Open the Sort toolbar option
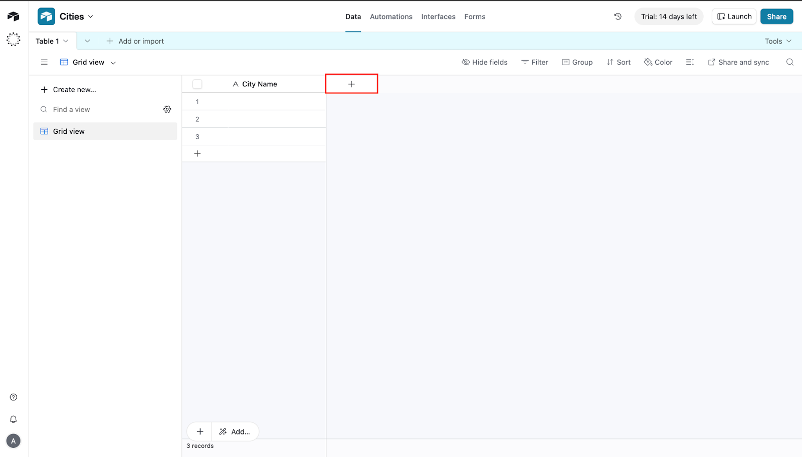Viewport: 802px width, 457px height. 619,62
